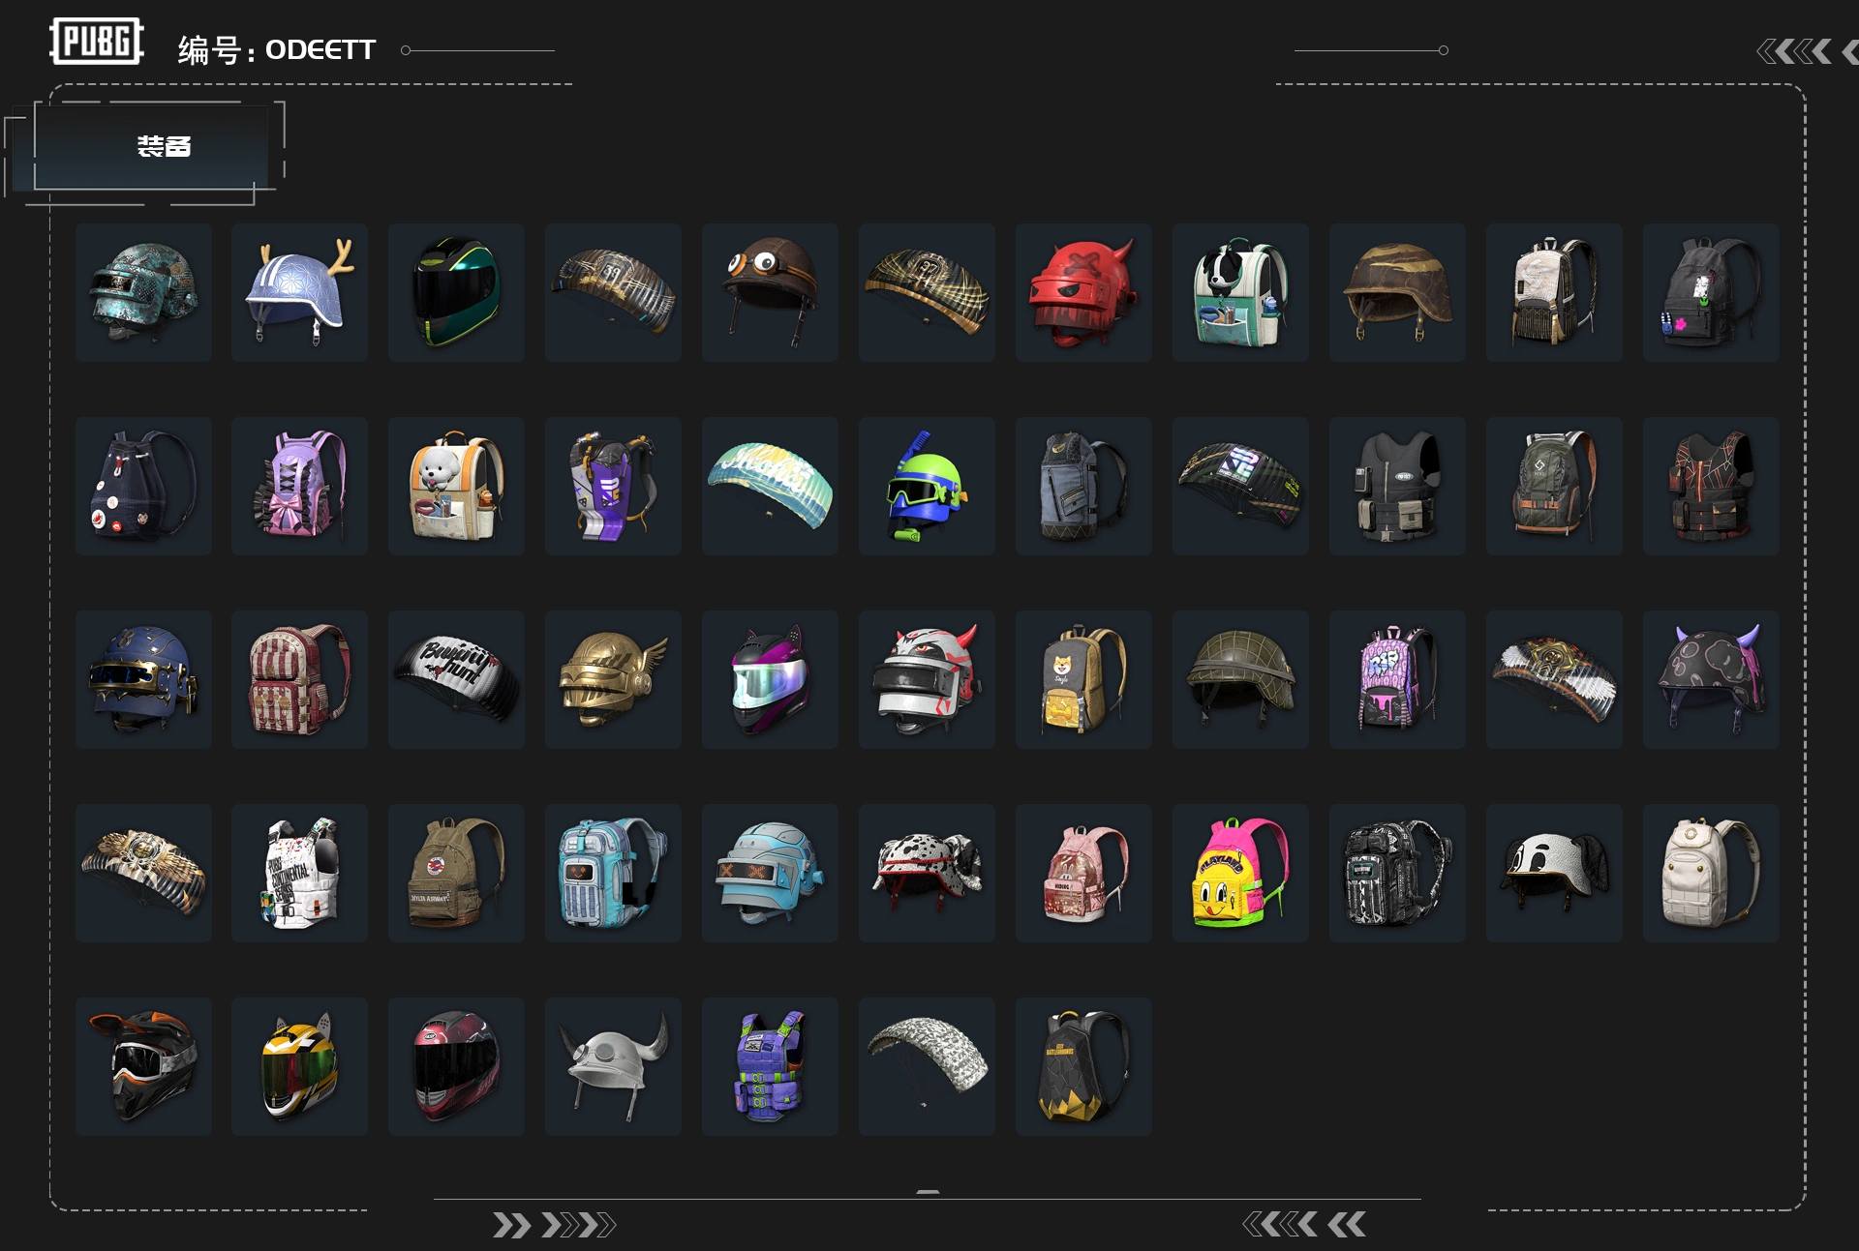Image resolution: width=1859 pixels, height=1251 pixels.
Task: Select the reindeer antler blue helmet
Action: pyautogui.click(x=299, y=292)
